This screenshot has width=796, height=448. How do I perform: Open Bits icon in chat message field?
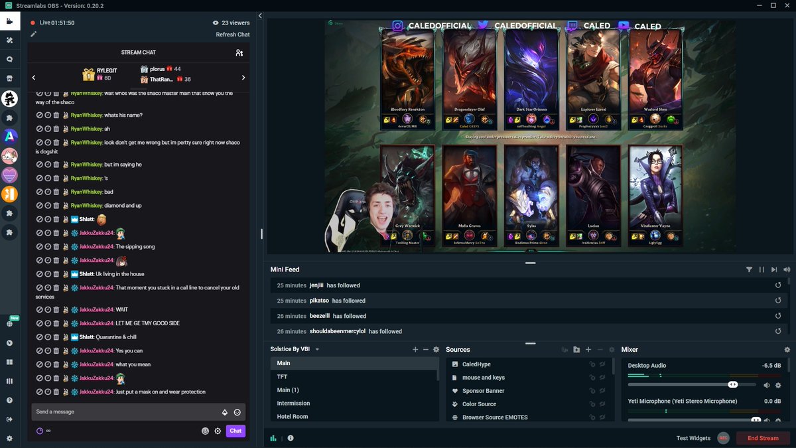click(x=225, y=412)
